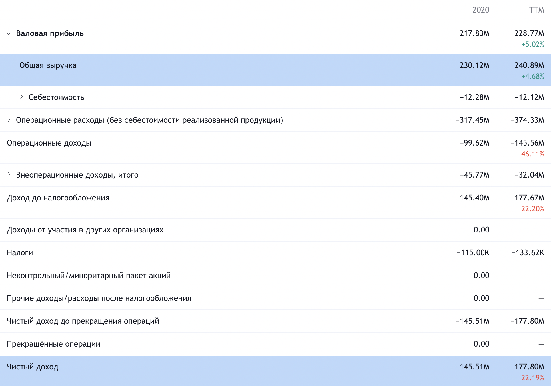The height and width of the screenshot is (386, 551).
Task: Click the −32.04M TTM non-operating value
Action: (x=529, y=175)
